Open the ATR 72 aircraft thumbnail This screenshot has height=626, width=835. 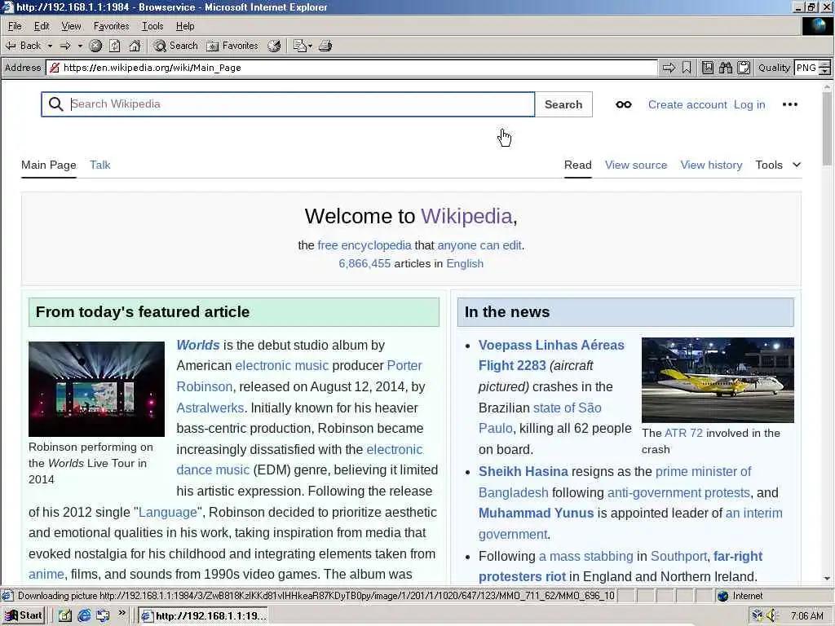718,380
